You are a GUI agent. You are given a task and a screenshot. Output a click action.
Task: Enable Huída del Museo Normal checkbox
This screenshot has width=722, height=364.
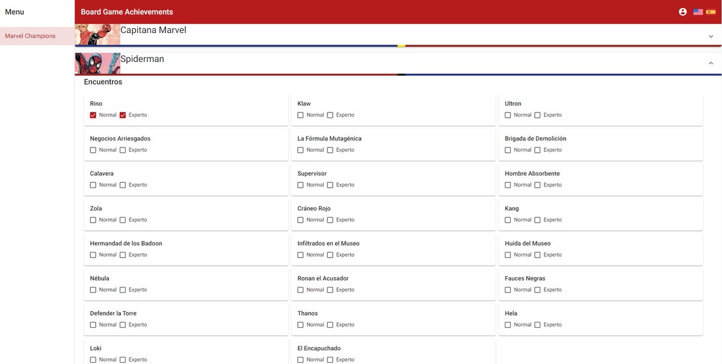coord(508,254)
